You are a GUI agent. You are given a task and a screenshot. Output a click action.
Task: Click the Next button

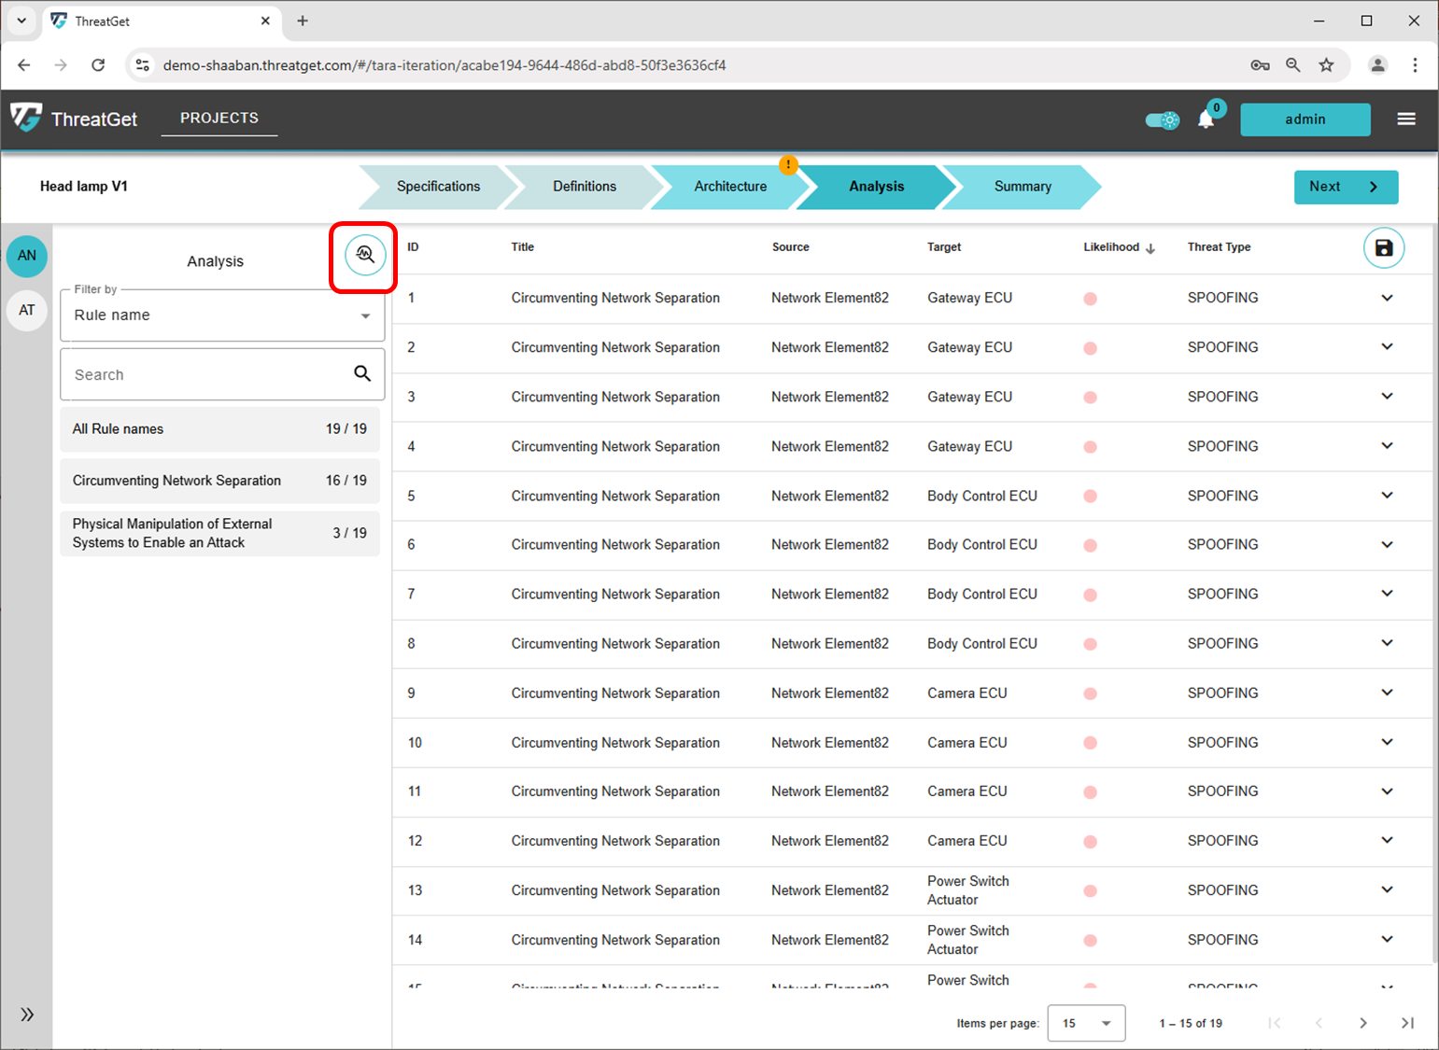pyautogui.click(x=1345, y=187)
